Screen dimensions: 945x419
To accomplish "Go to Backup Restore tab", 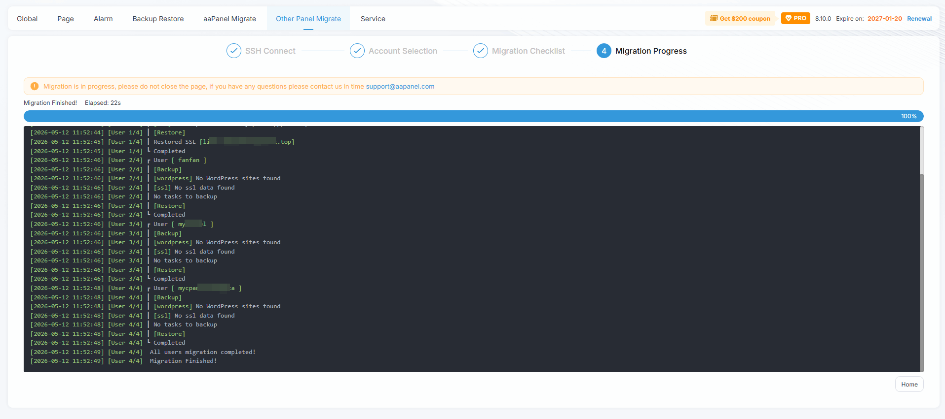I will [158, 19].
